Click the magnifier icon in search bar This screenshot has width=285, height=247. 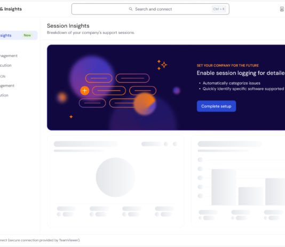(x=131, y=9)
